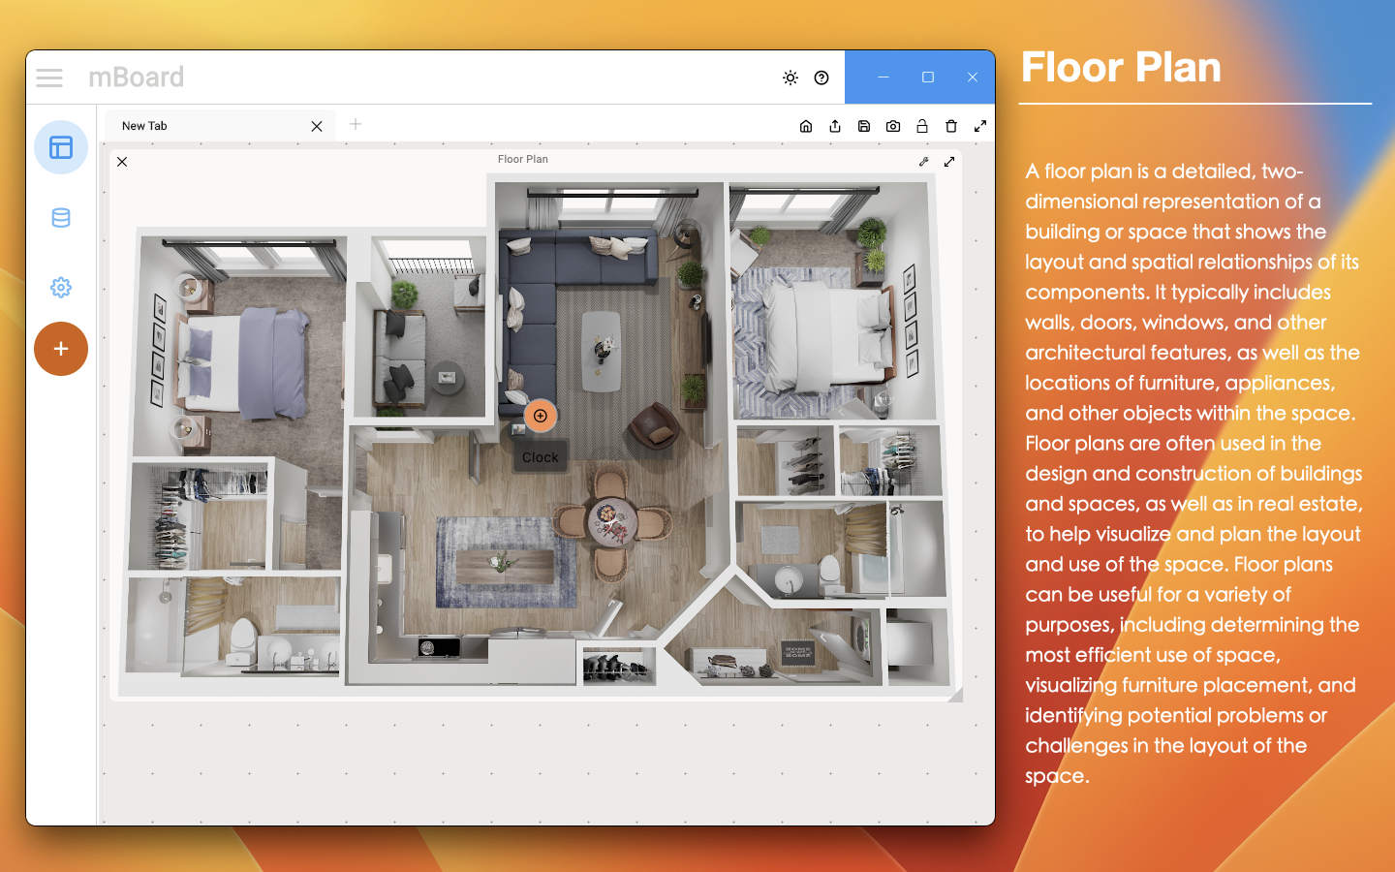
Task: Toggle light/dark theme with the sun icon
Action: [790, 78]
